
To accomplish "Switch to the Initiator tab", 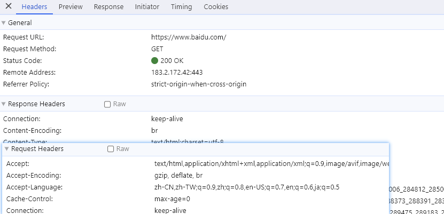I will [x=147, y=7].
